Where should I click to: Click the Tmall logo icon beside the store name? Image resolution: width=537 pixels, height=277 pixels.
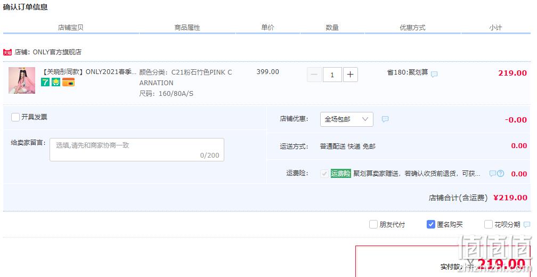click(x=7, y=52)
